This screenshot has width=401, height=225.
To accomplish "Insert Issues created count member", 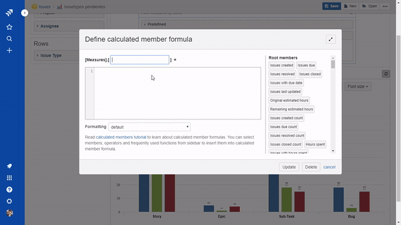I will (286, 118).
